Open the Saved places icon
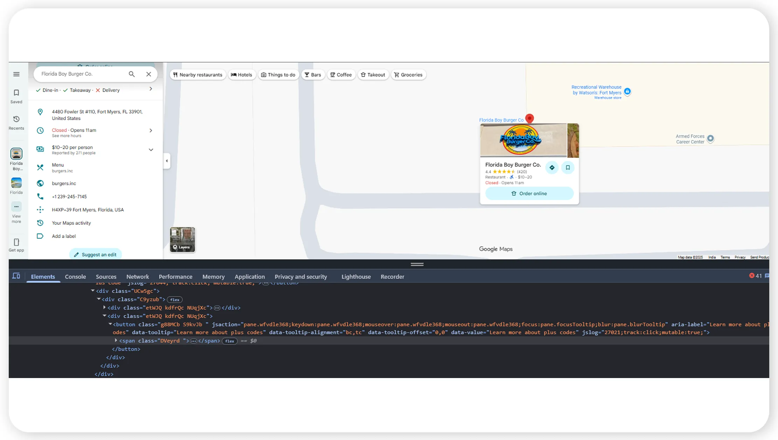Viewport: 778px width, 440px height. tap(16, 93)
